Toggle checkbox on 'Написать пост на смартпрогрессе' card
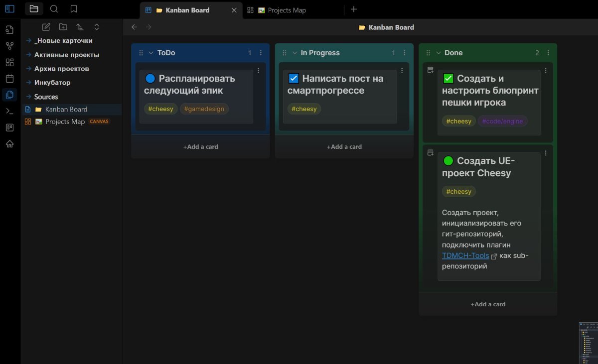 [x=294, y=78]
